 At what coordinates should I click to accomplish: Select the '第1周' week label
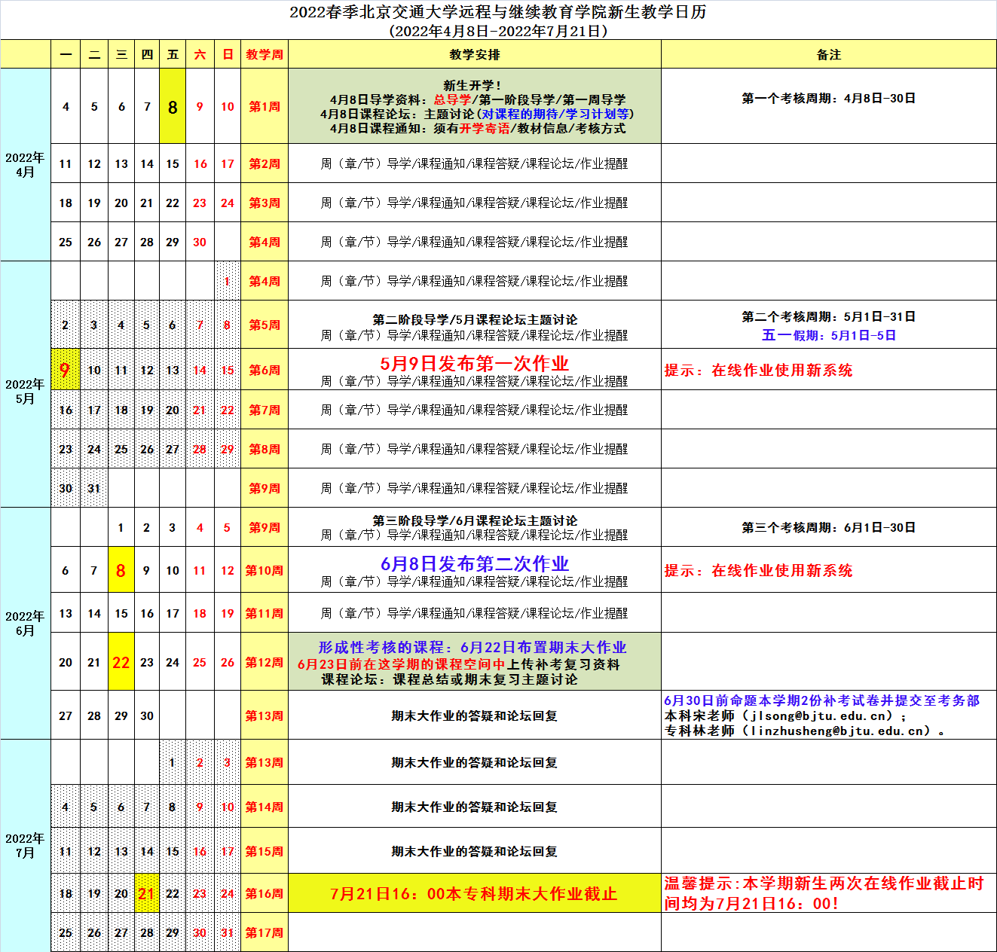[265, 106]
